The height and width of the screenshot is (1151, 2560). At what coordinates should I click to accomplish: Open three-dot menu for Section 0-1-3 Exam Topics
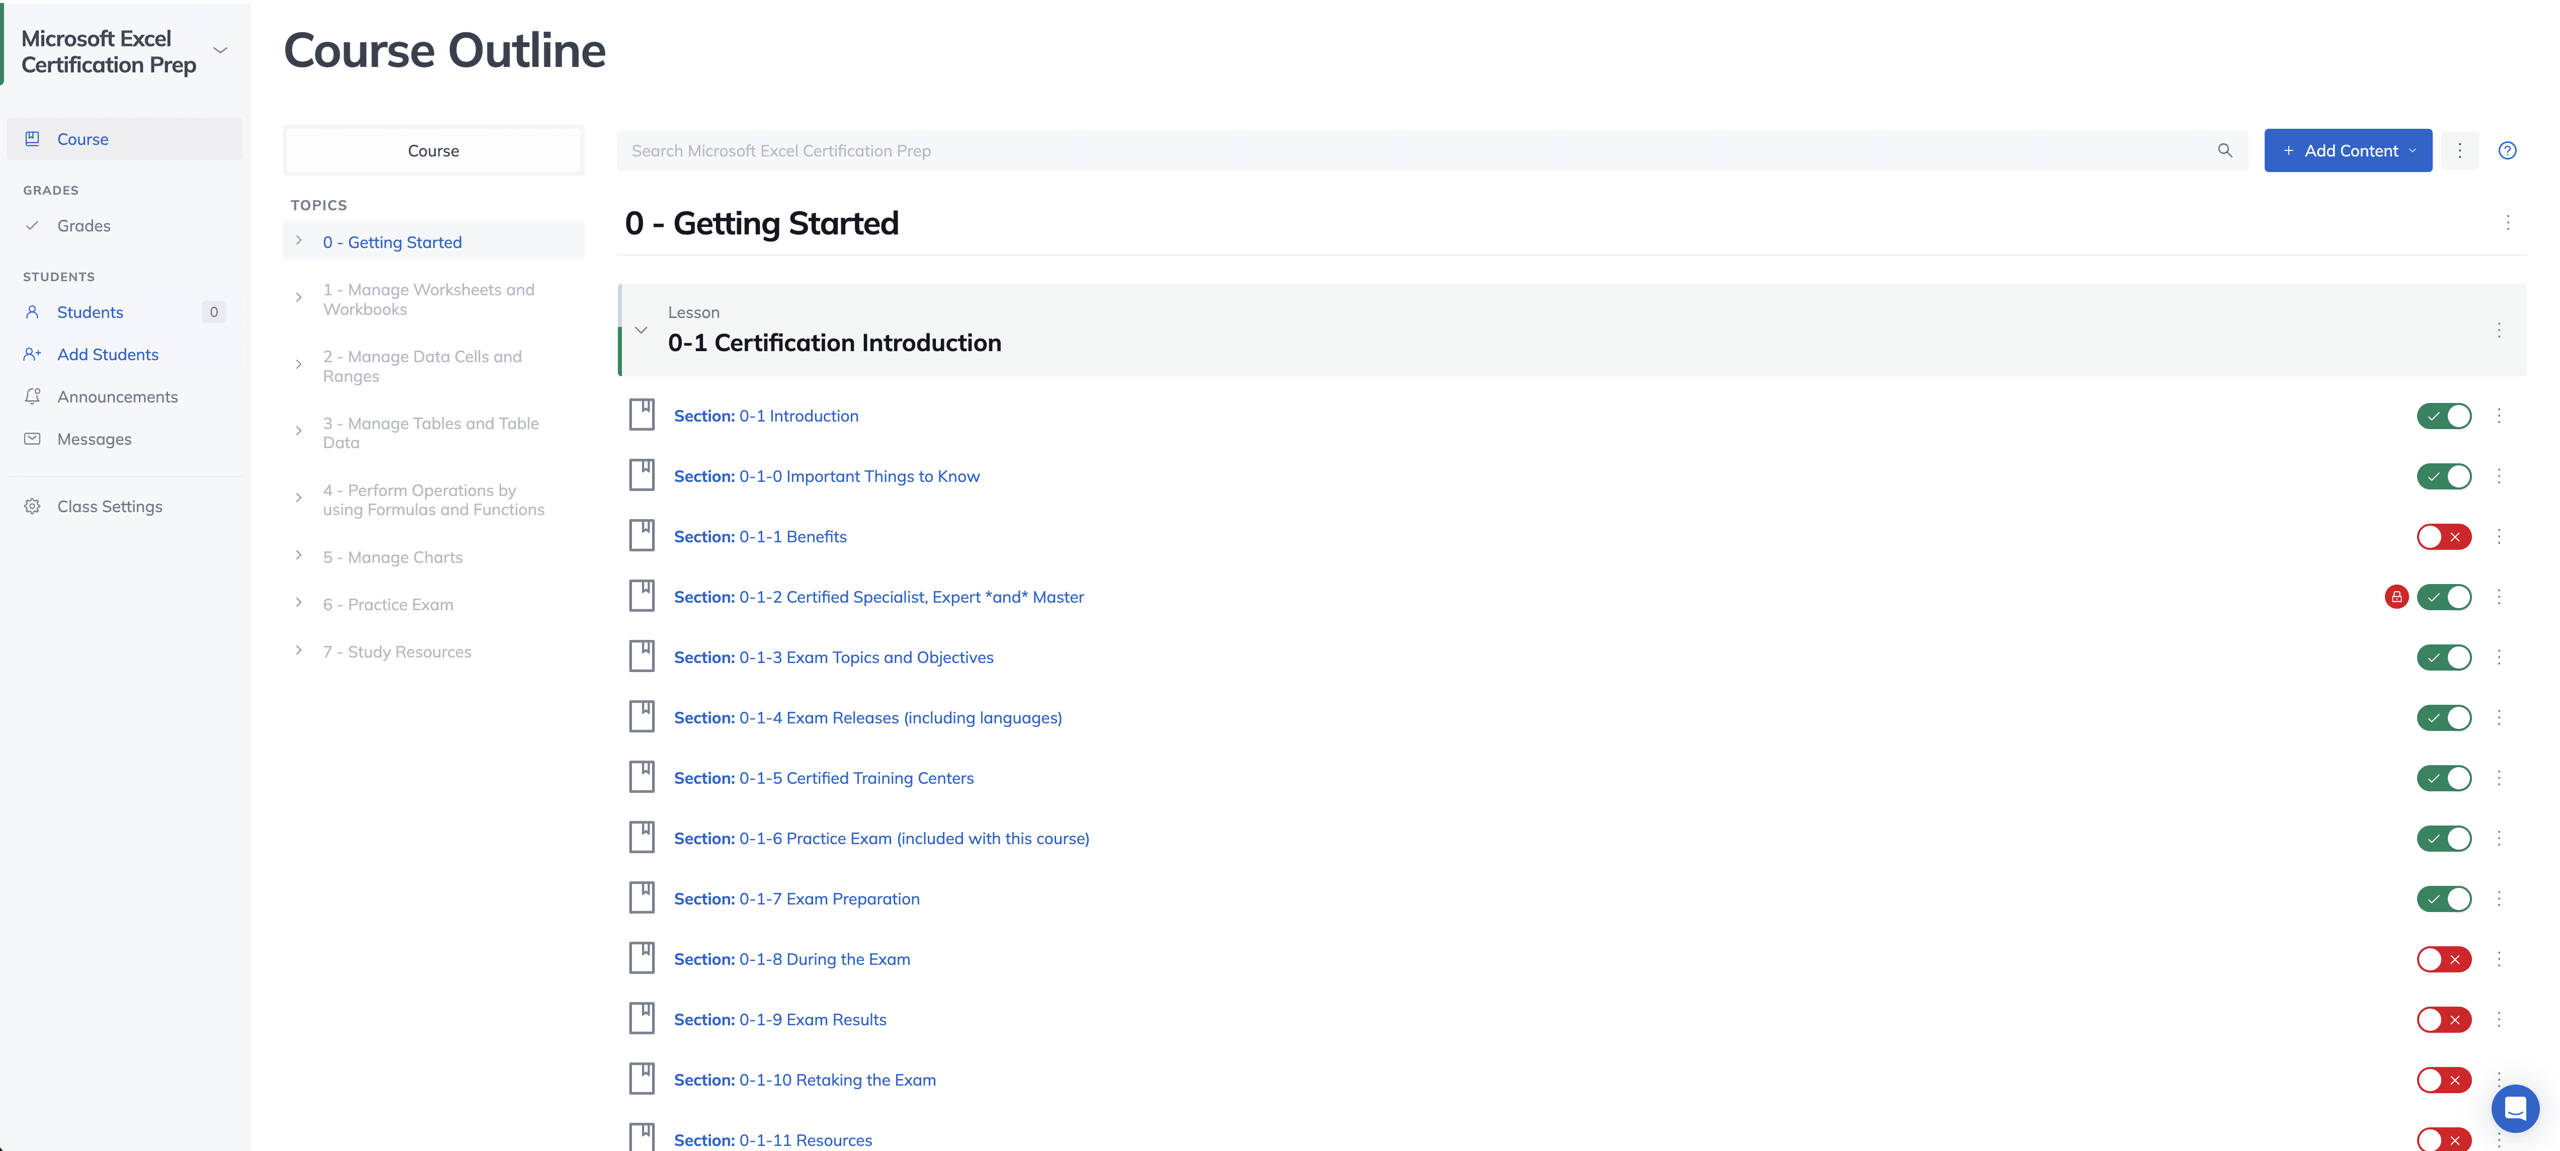[2499, 657]
